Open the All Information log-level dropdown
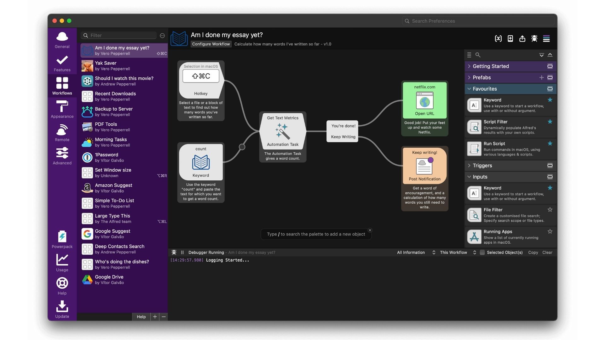Screen dimensions: 605x340 (x=416, y=252)
